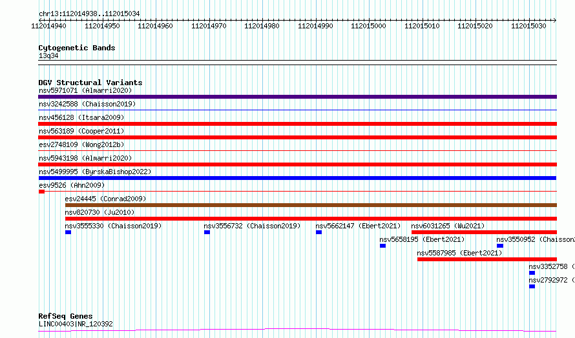This screenshot has height=338, width=575.
Task: Click the nsv456128 (Itsara2009) label
Action: point(81,117)
